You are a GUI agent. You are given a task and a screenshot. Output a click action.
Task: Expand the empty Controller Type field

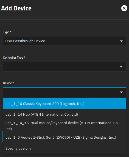coord(64,67)
